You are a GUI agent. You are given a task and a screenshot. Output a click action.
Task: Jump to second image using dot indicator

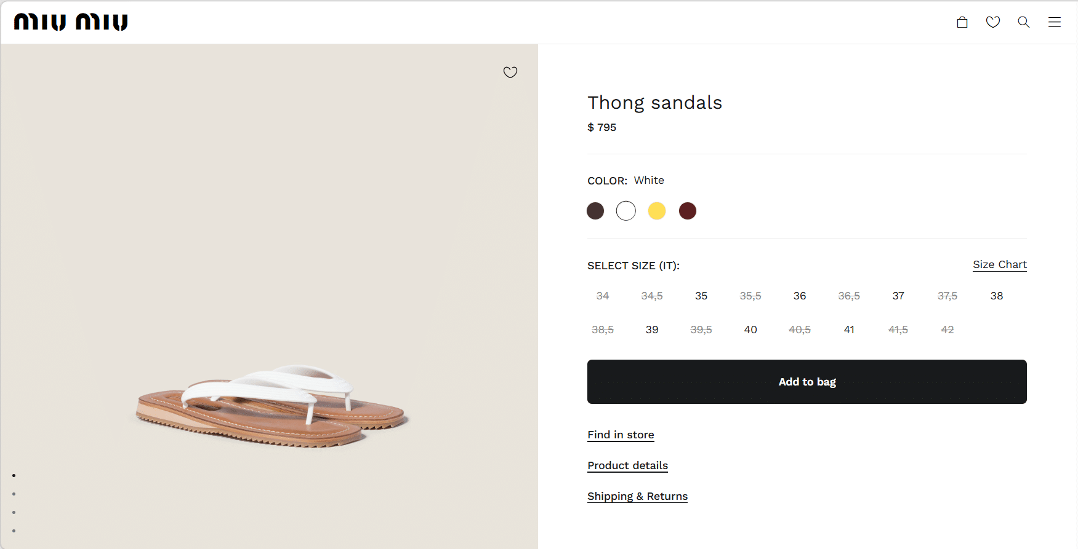coord(14,494)
